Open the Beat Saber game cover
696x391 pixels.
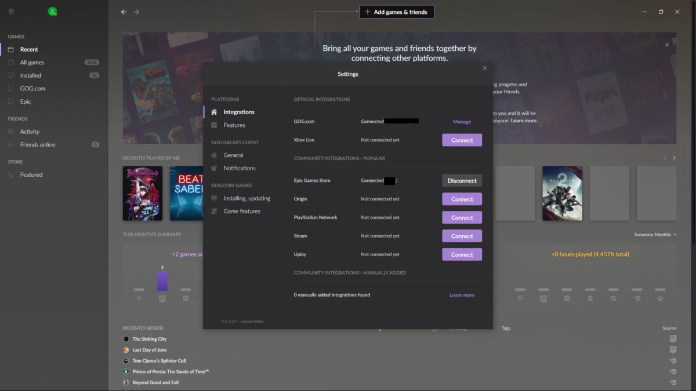point(186,193)
